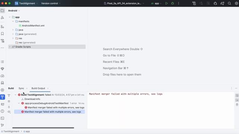Open the Problems exclamation sidebar icon
Screen dimensions: 239x134
coord(3,111)
